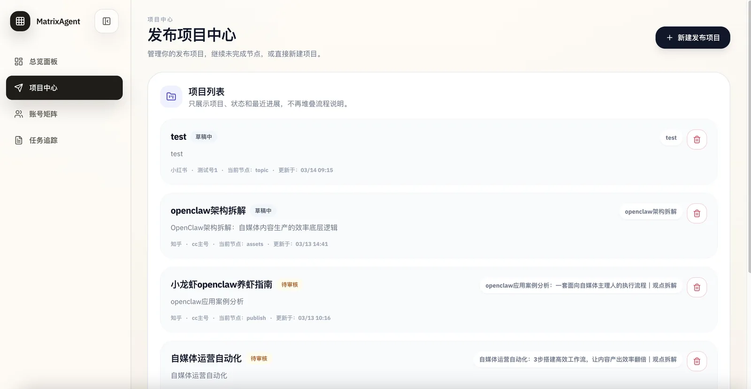Viewport: 751px width, 389px height.
Task: Select the 项目中心 sidebar item
Action: coord(64,88)
